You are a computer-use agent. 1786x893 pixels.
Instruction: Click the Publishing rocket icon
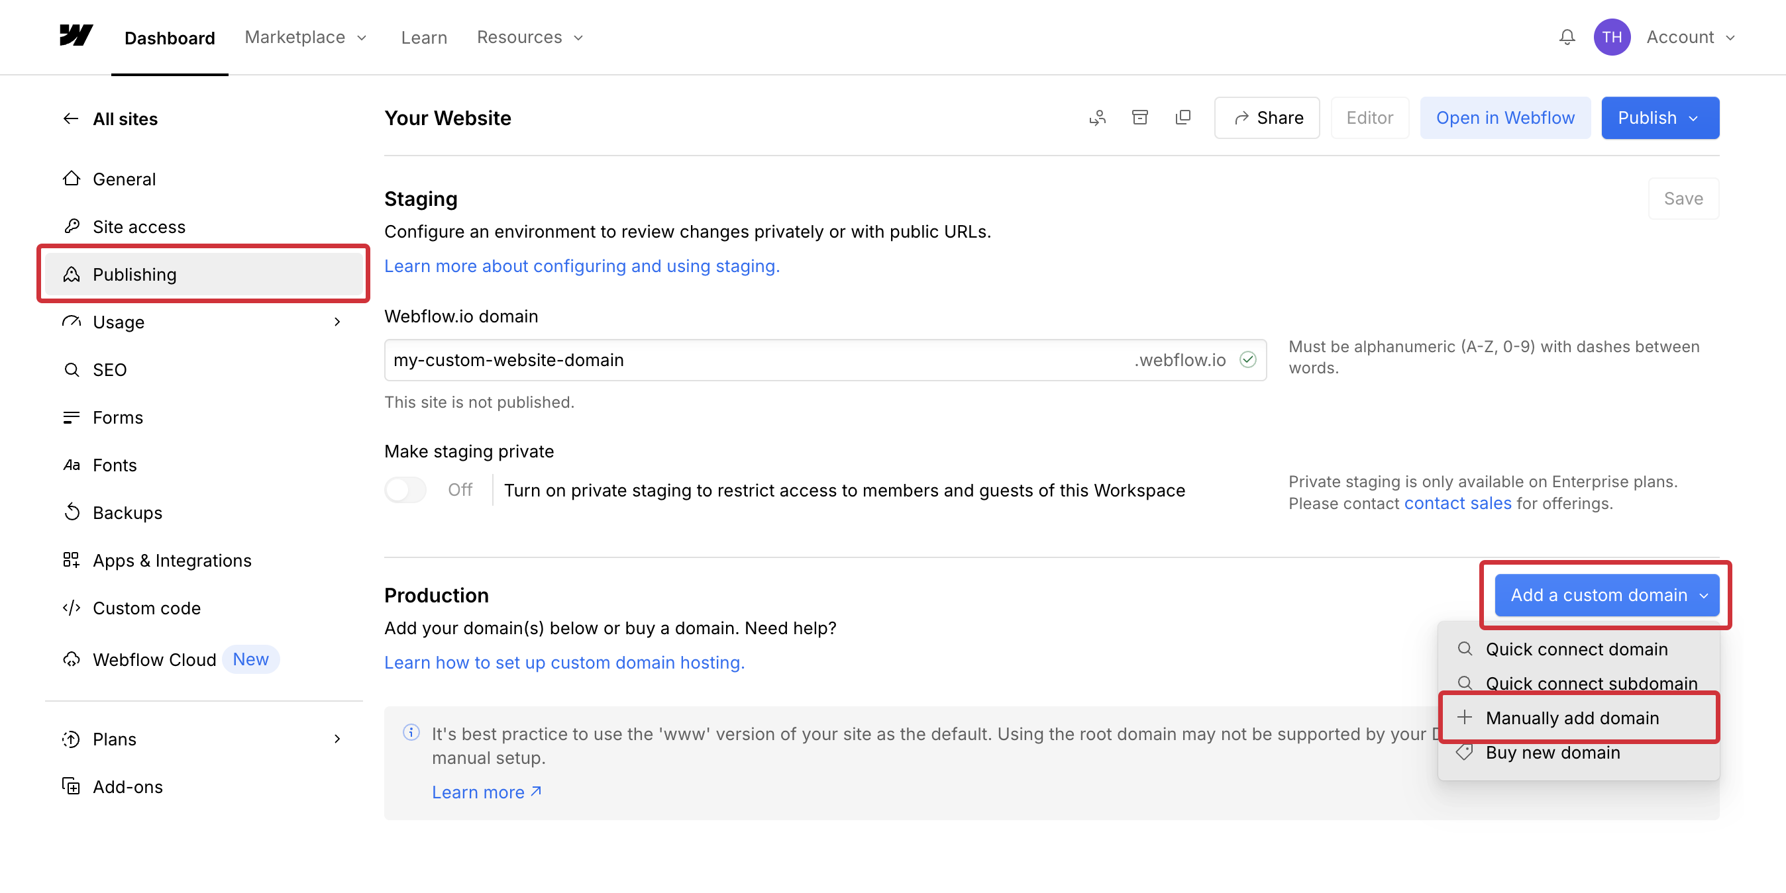[72, 274]
